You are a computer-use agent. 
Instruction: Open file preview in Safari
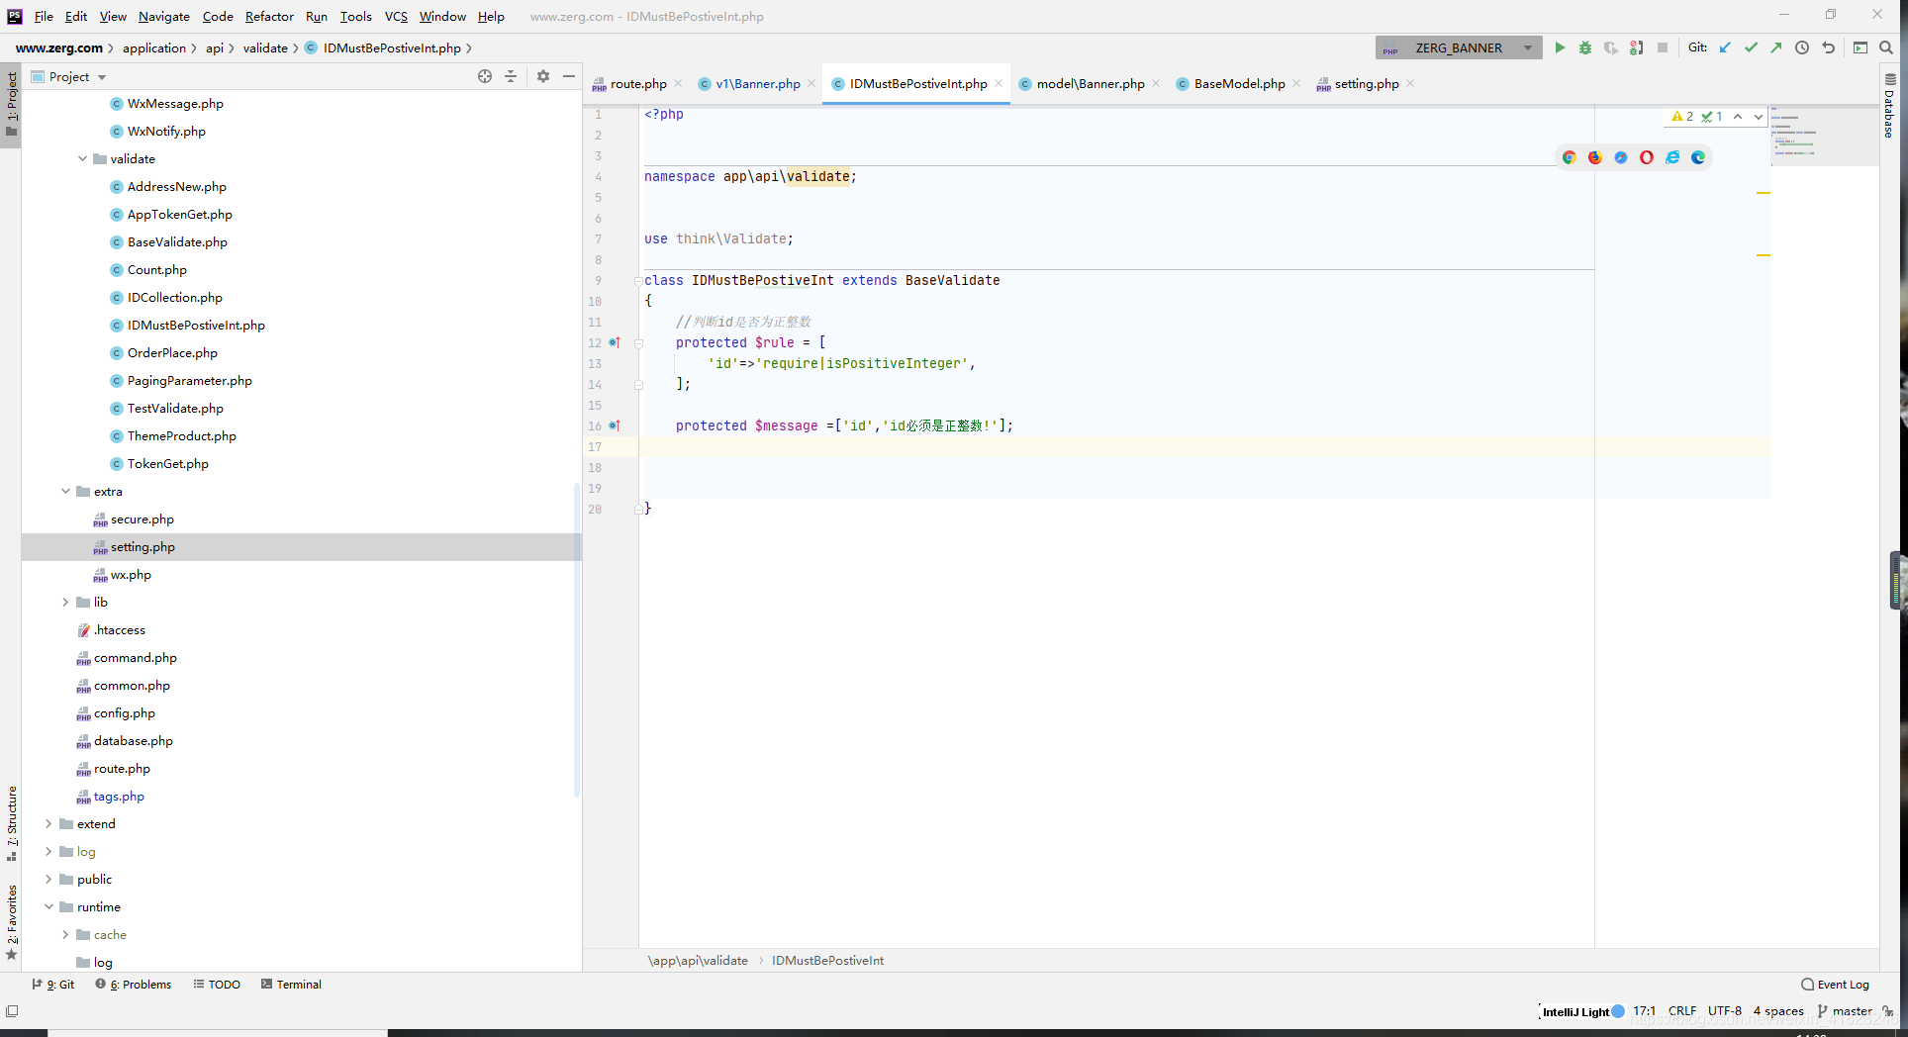pos(1621,157)
